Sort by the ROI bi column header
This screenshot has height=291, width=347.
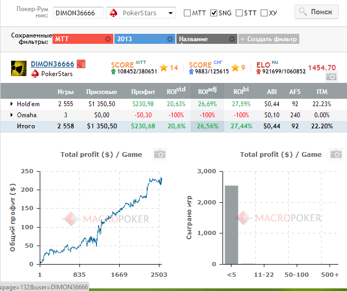click(241, 90)
